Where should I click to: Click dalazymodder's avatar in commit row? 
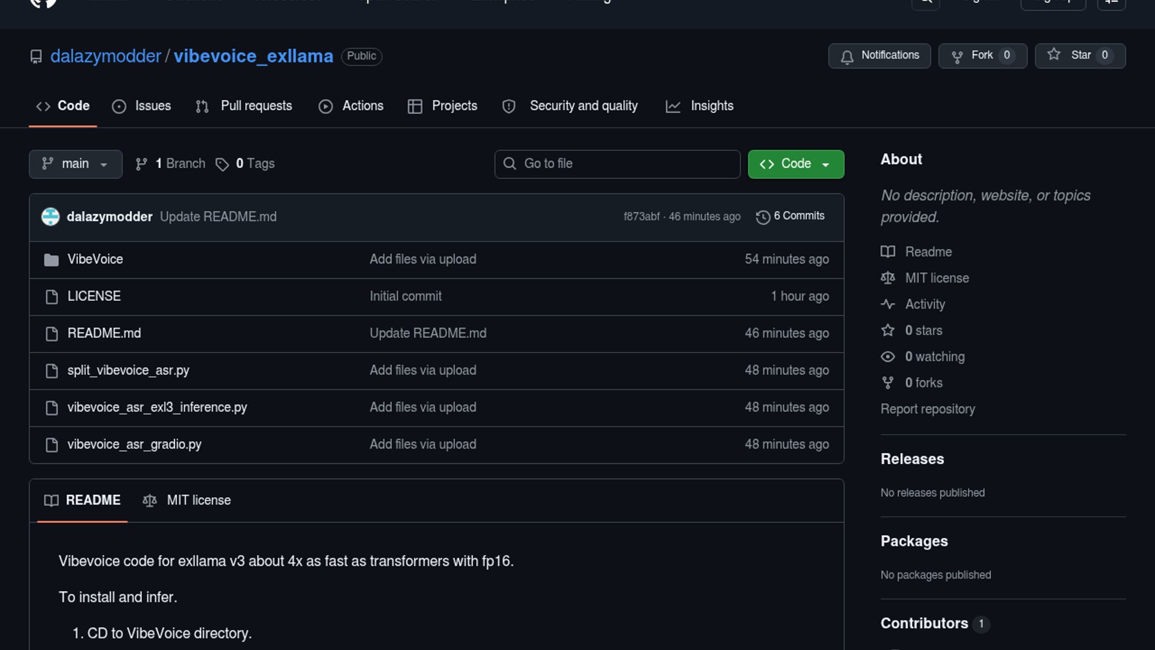coord(51,217)
